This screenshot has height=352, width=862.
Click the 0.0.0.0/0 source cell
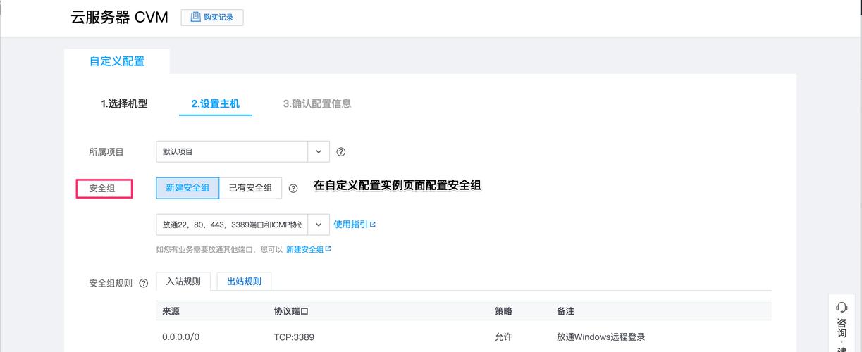click(180, 337)
